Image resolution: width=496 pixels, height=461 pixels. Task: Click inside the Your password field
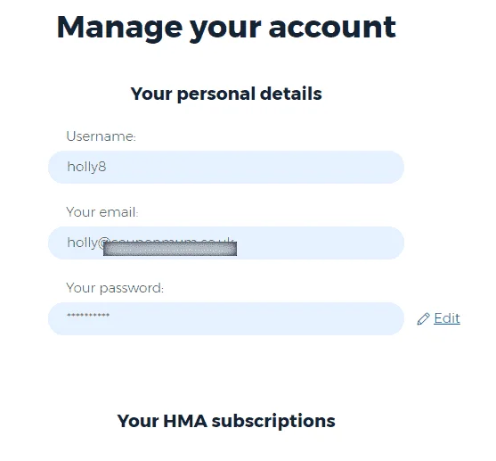point(226,318)
